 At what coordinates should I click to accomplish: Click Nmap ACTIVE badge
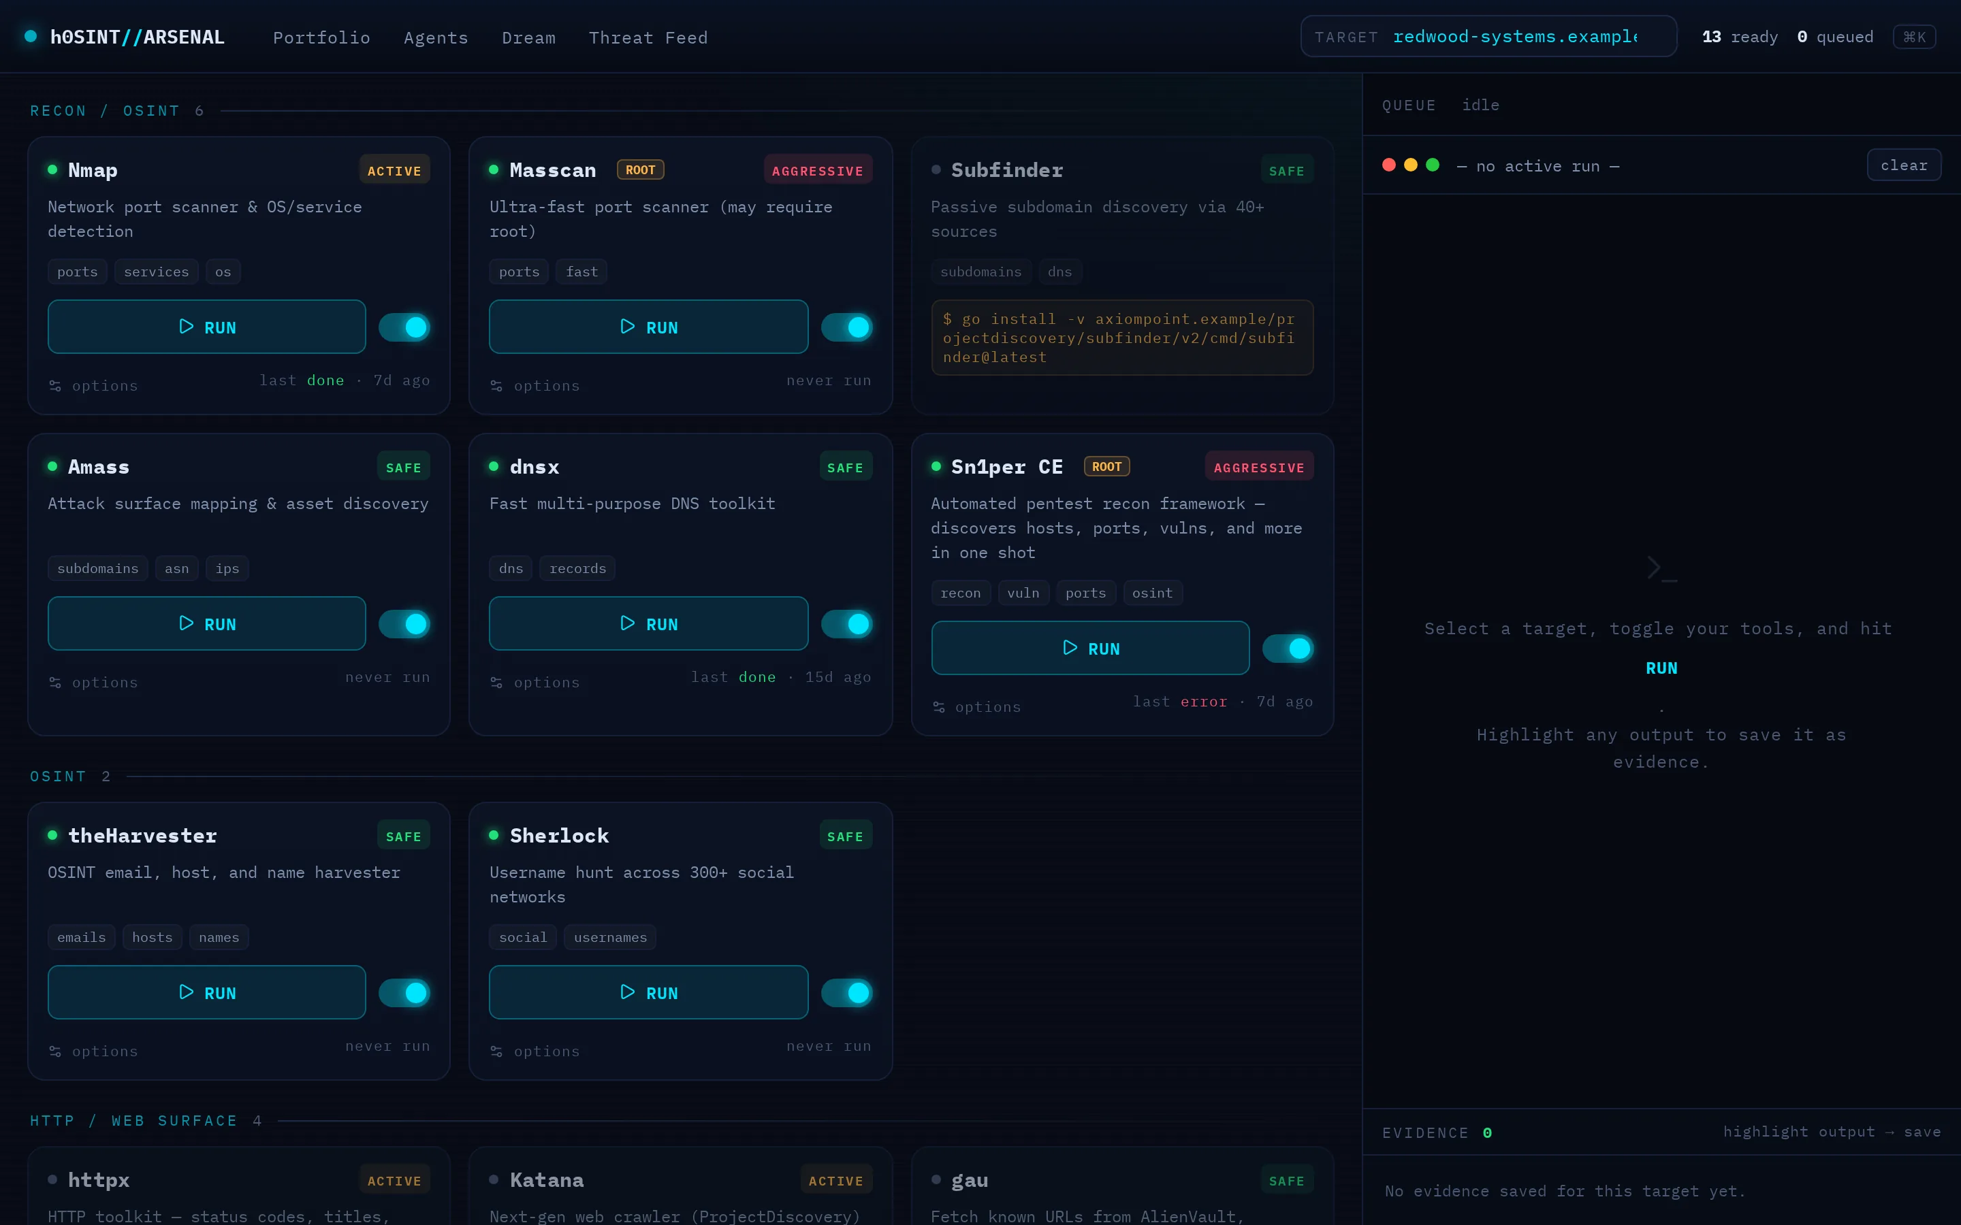(395, 170)
